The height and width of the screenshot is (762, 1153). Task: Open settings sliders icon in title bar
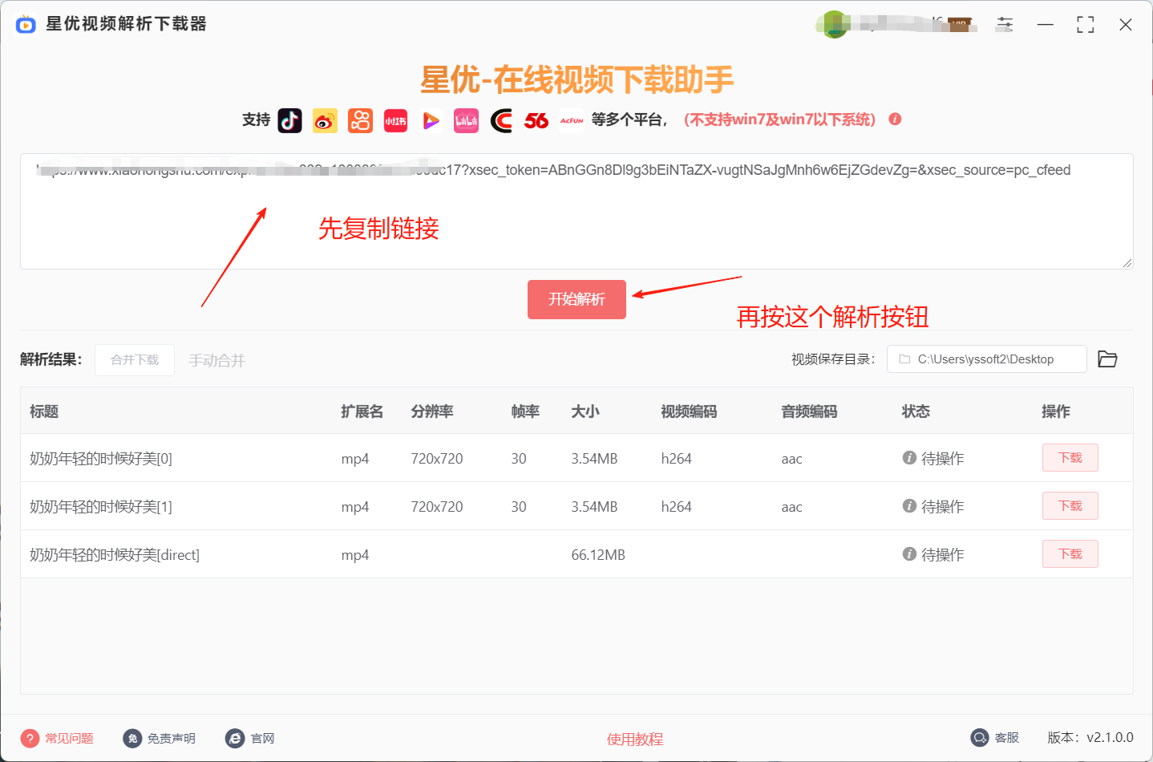1005,24
